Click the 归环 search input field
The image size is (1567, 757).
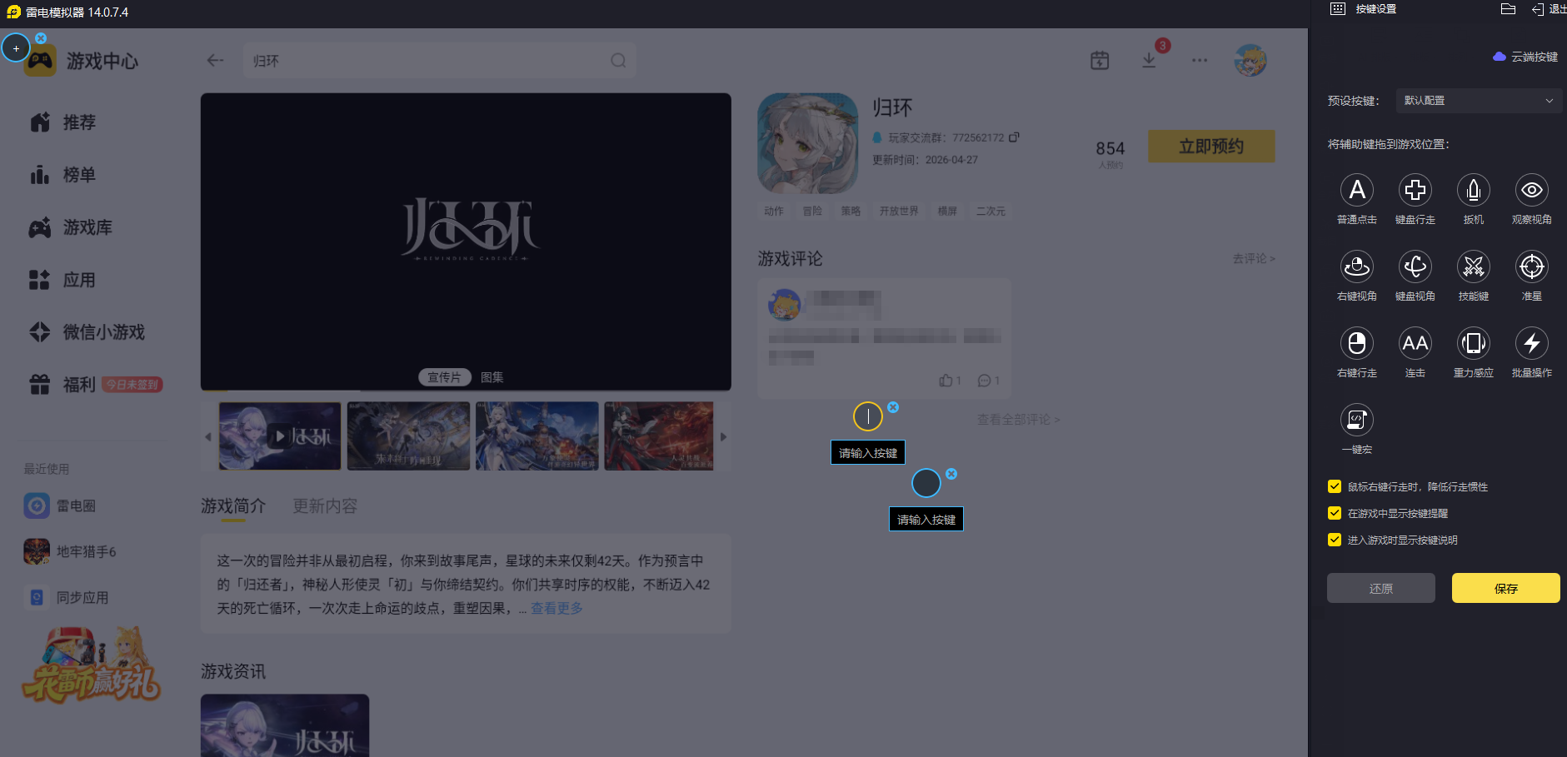tap(440, 60)
